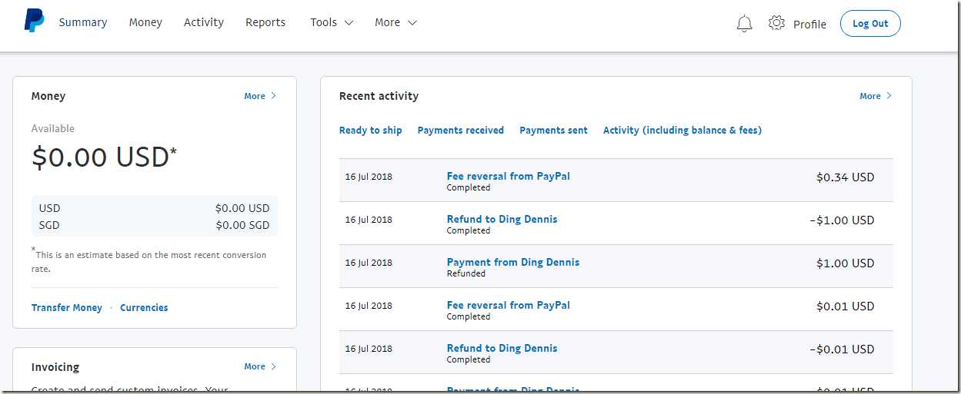Click the PayPal logo icon
Image resolution: width=961 pixels, height=394 pixels.
click(x=34, y=21)
